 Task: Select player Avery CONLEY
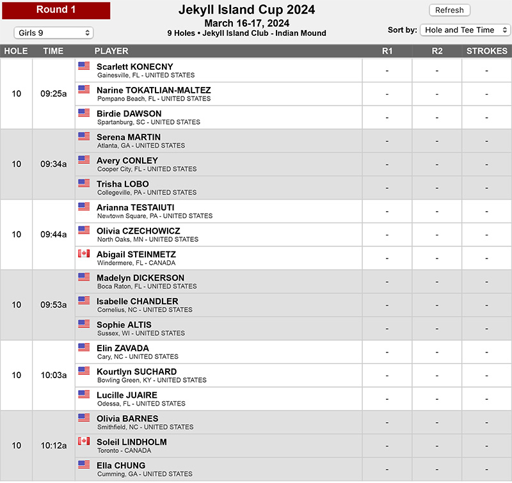(x=127, y=161)
